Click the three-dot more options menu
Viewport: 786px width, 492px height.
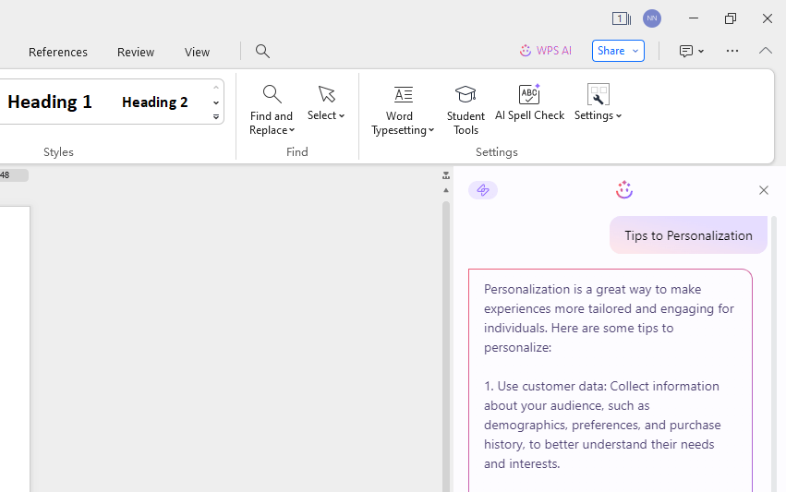[732, 51]
